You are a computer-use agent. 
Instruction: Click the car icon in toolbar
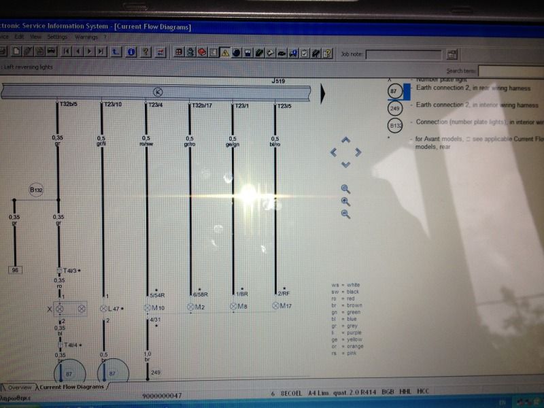click(51, 52)
